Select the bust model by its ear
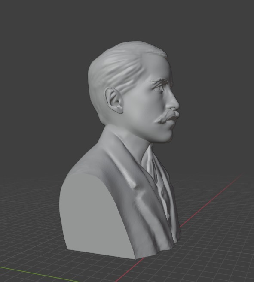The width and height of the screenshot is (254, 282). tap(114, 100)
